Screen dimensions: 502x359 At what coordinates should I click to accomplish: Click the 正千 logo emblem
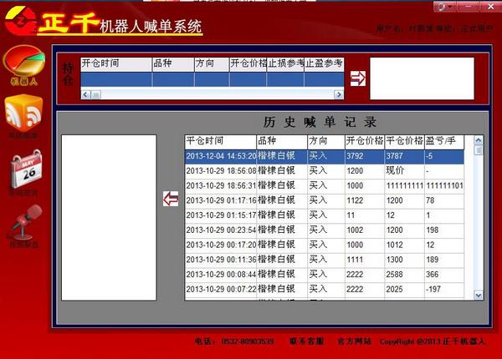[x=21, y=21]
